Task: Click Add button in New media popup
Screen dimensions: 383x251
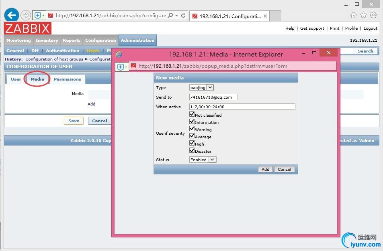Action: (266, 169)
